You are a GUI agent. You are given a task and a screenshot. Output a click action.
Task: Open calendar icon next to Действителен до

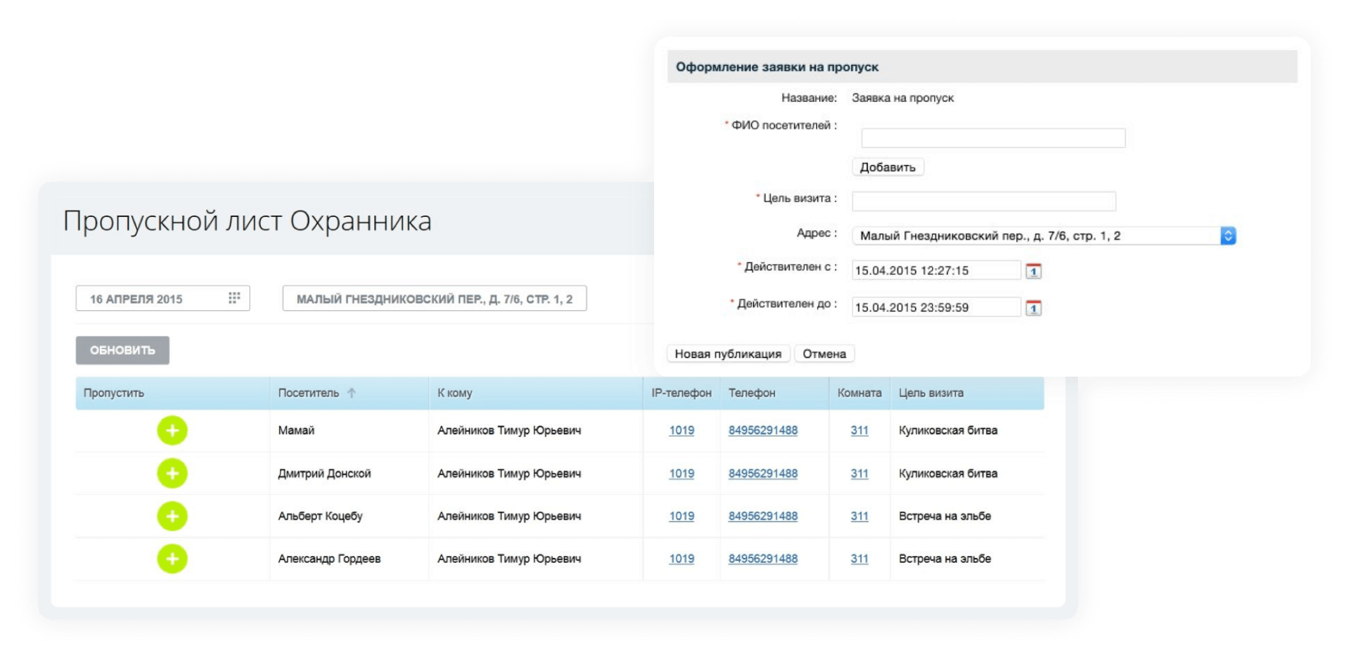point(1033,308)
